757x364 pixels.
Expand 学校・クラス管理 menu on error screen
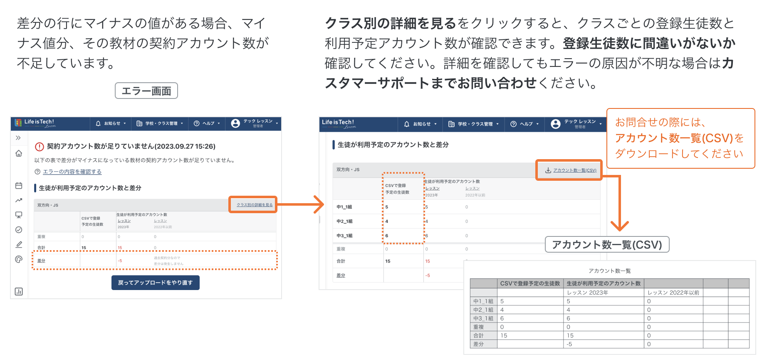tap(160, 123)
